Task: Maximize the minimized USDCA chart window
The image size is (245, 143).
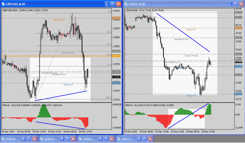Action: pyautogui.click(x=106, y=139)
